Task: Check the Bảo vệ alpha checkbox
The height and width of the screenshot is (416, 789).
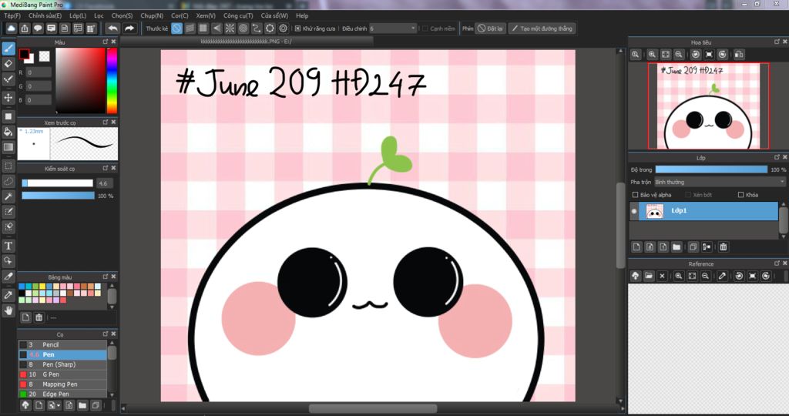Action: point(635,195)
